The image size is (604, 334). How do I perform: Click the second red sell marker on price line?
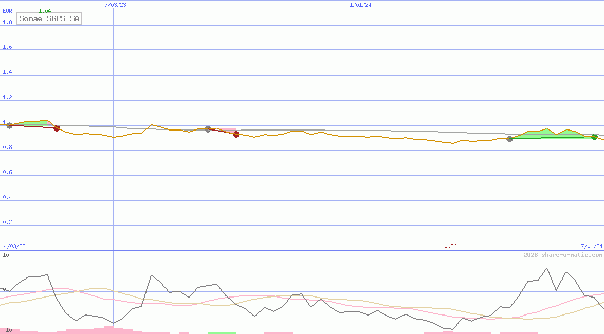(x=236, y=135)
